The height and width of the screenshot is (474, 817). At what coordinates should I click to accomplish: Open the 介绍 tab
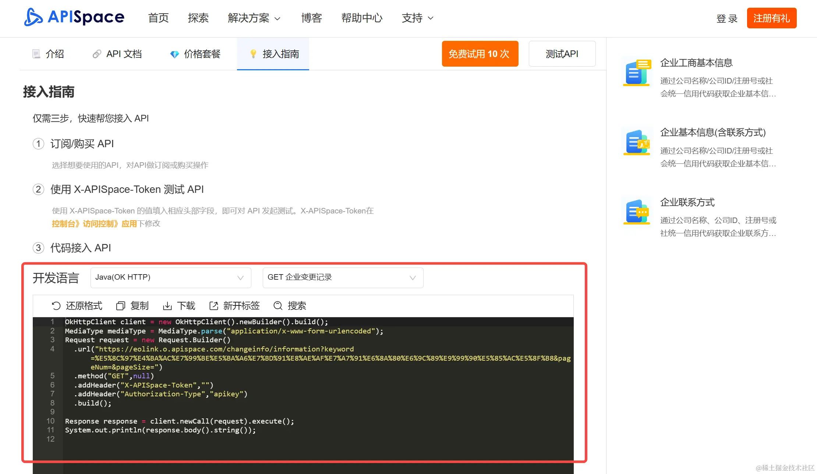click(x=48, y=54)
